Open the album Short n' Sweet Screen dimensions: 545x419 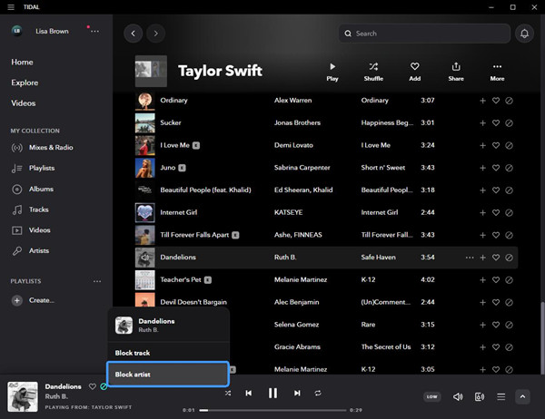383,168
